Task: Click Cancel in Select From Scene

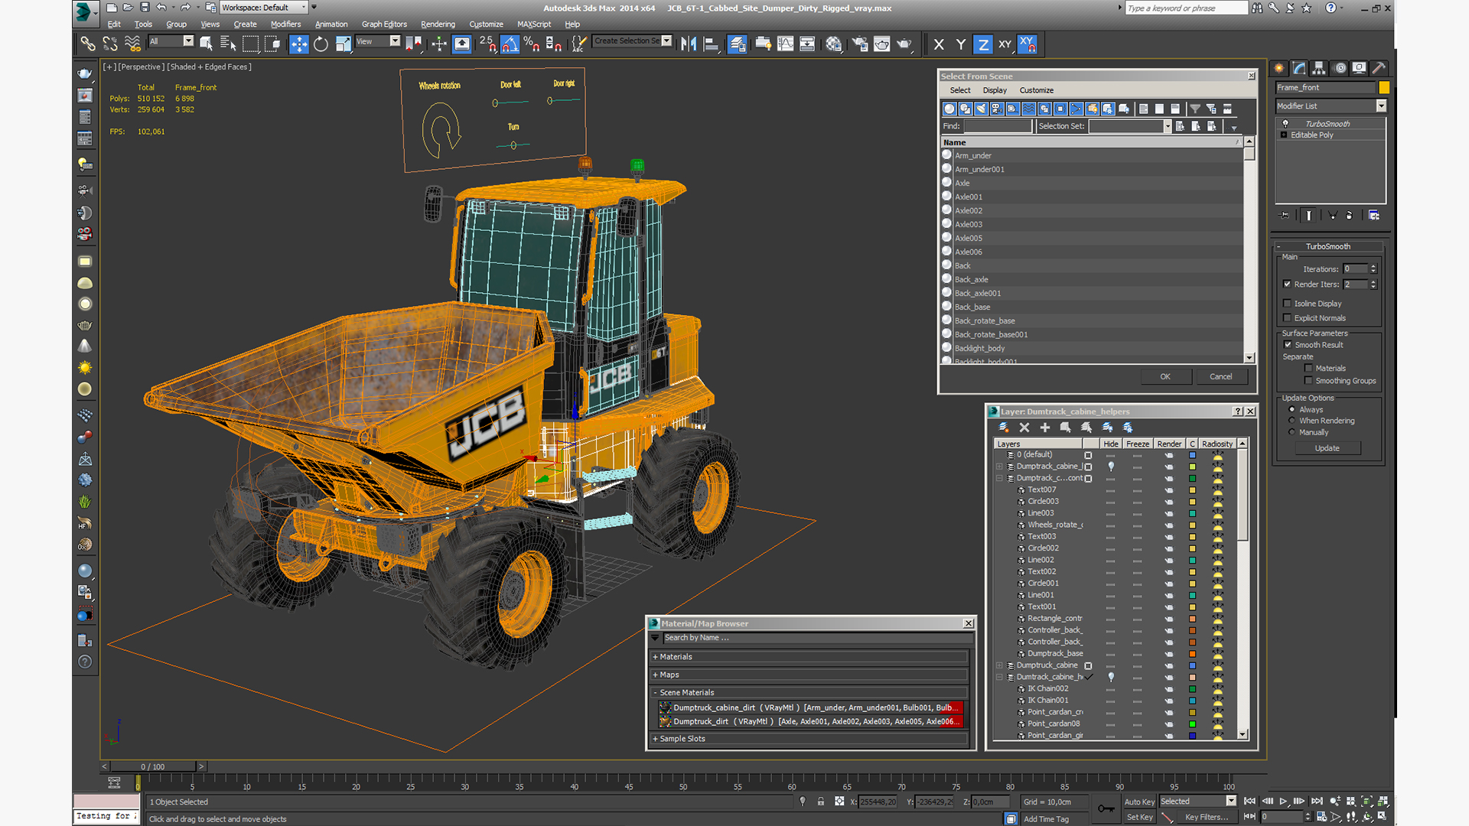Action: click(1221, 376)
